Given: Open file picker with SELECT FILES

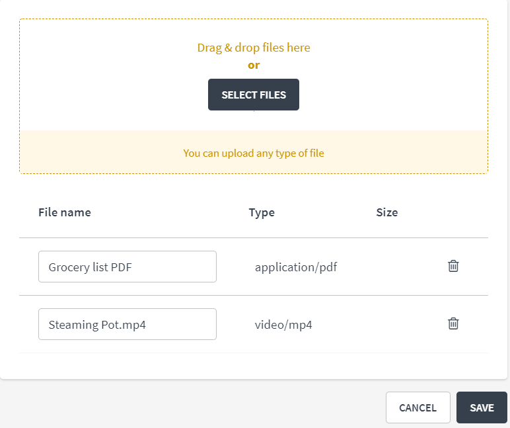Looking at the screenshot, I should point(254,95).
